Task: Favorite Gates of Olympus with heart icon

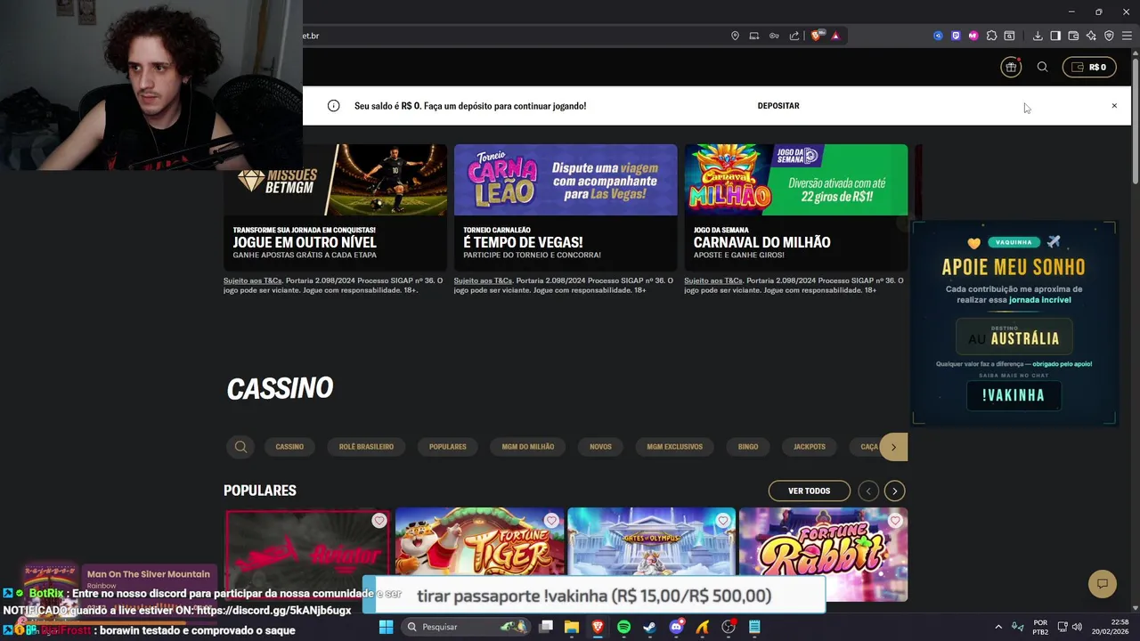Action: click(723, 521)
